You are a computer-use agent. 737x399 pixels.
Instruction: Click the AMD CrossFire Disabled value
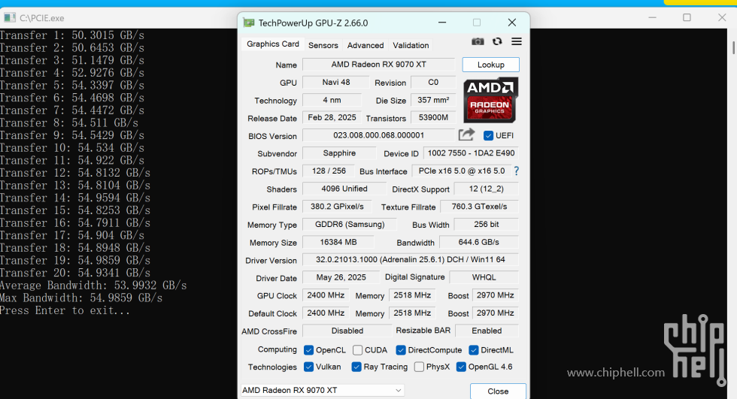347,331
